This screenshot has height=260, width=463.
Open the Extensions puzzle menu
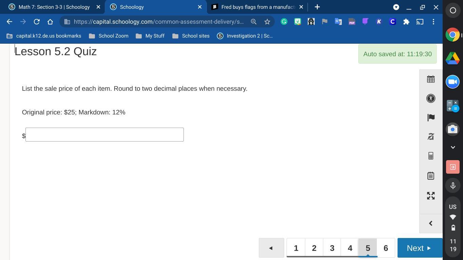406,22
